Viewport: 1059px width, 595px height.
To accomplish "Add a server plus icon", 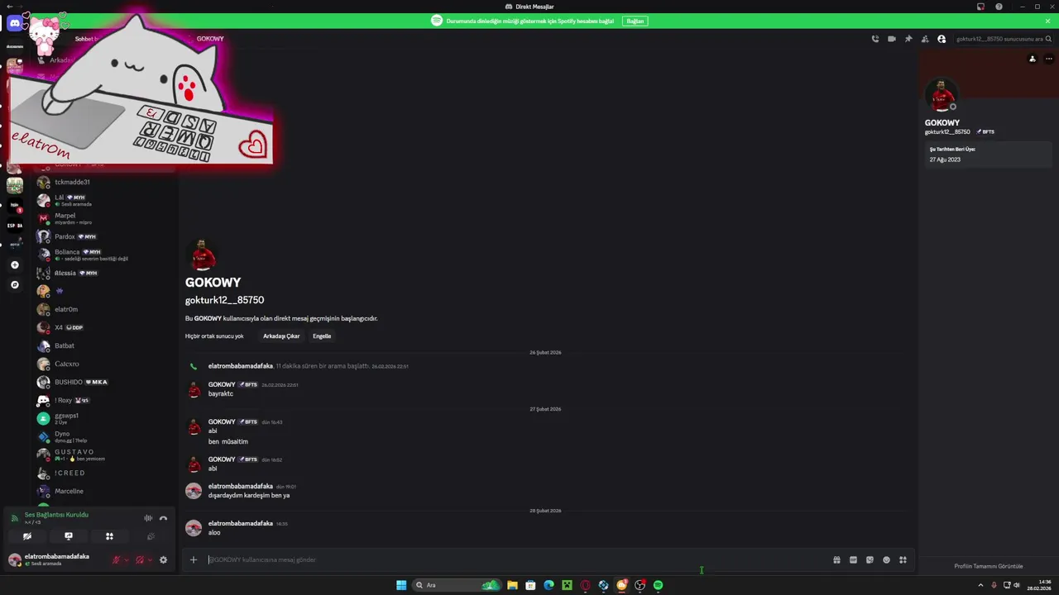I will (14, 265).
